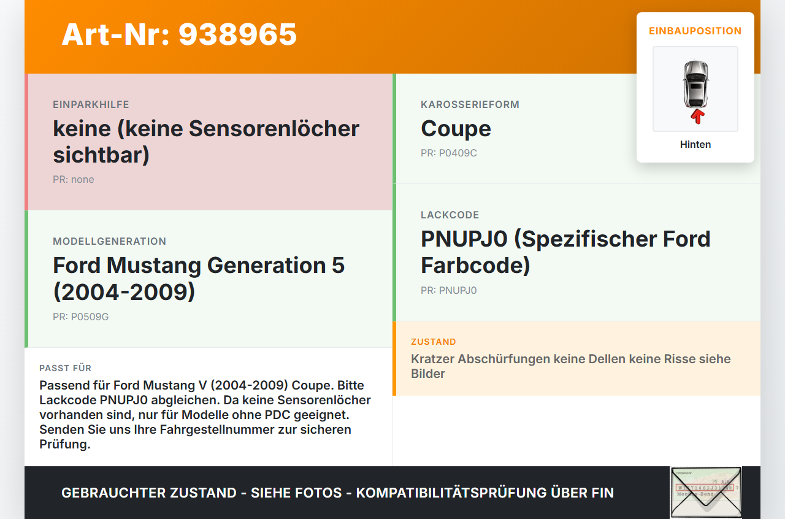Image resolution: width=785 pixels, height=519 pixels.
Task: Click the PR: PNUPJ0 code label
Action: [449, 290]
